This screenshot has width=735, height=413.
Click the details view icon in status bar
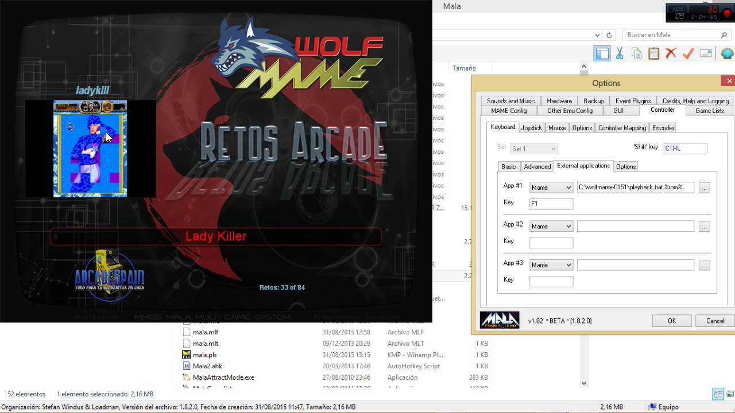718,394
